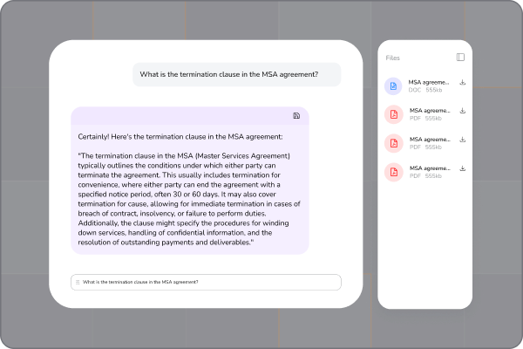The width and height of the screenshot is (523, 349).
Task: Toggle the Files panel sidebar icon
Action: tap(460, 58)
